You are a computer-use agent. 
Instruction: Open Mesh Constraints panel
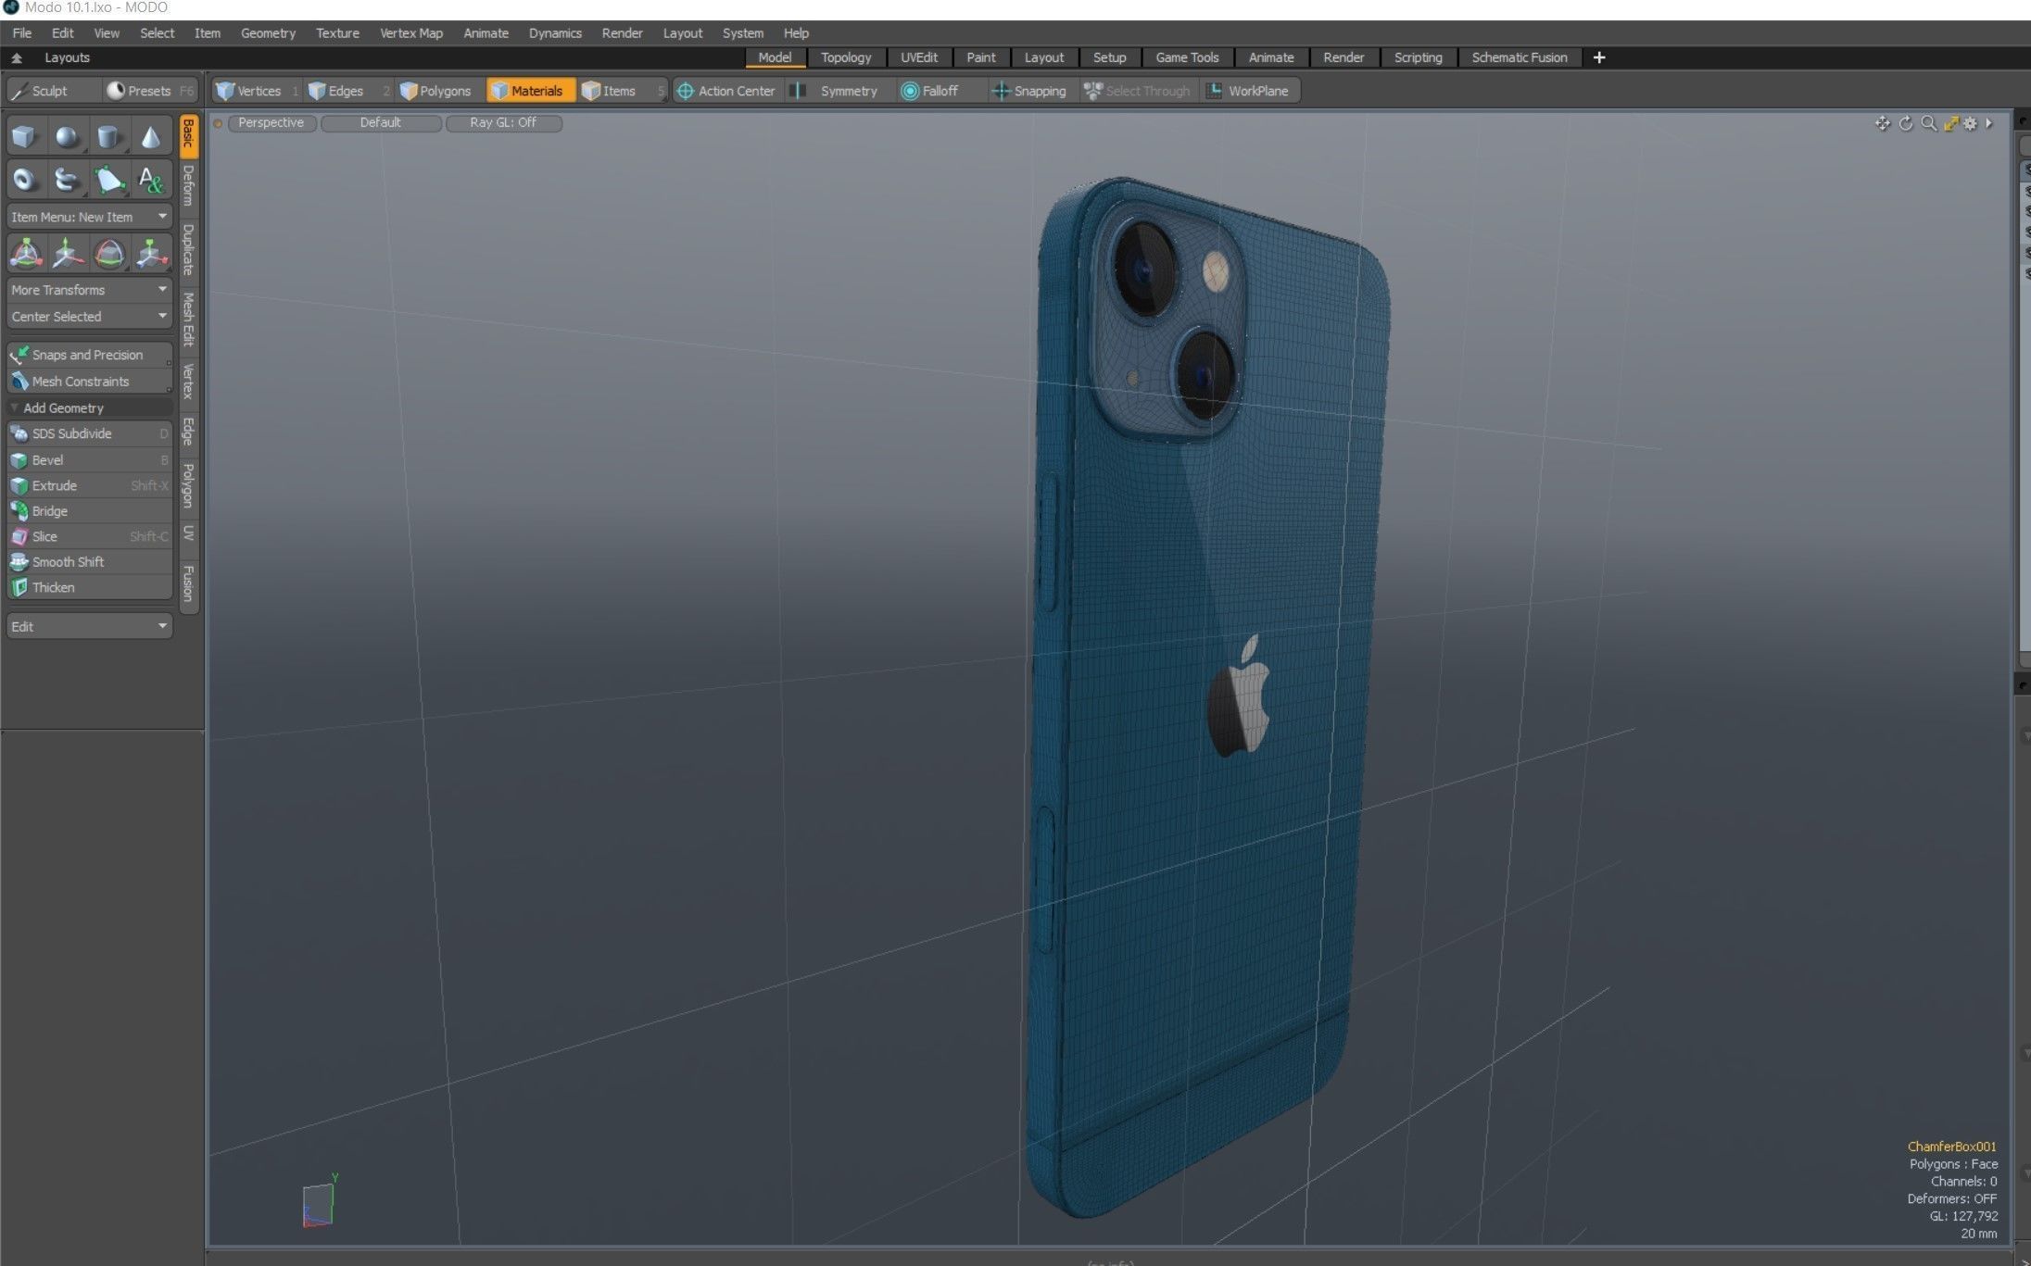(89, 381)
